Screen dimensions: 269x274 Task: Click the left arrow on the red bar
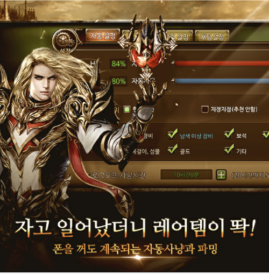(x=173, y=64)
